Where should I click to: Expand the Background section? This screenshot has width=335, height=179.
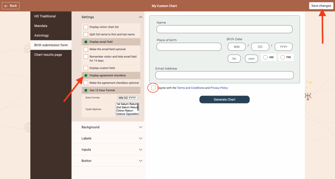click(140, 127)
